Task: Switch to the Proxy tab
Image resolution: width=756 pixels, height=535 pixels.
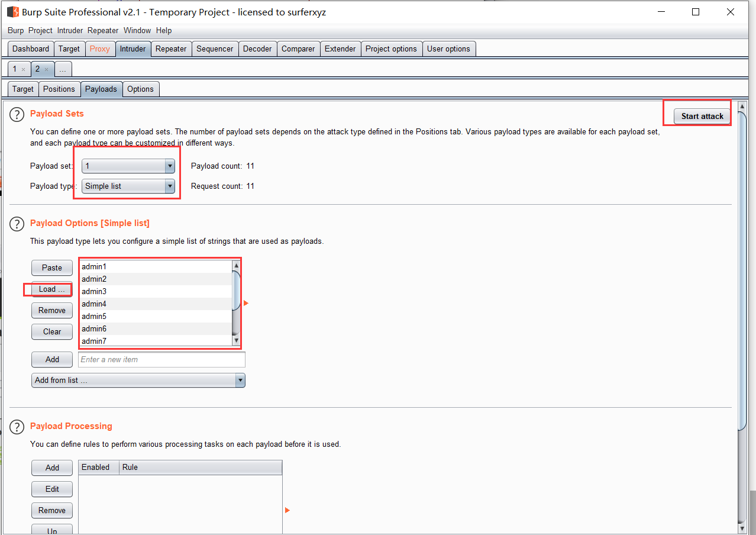Action: coord(100,49)
